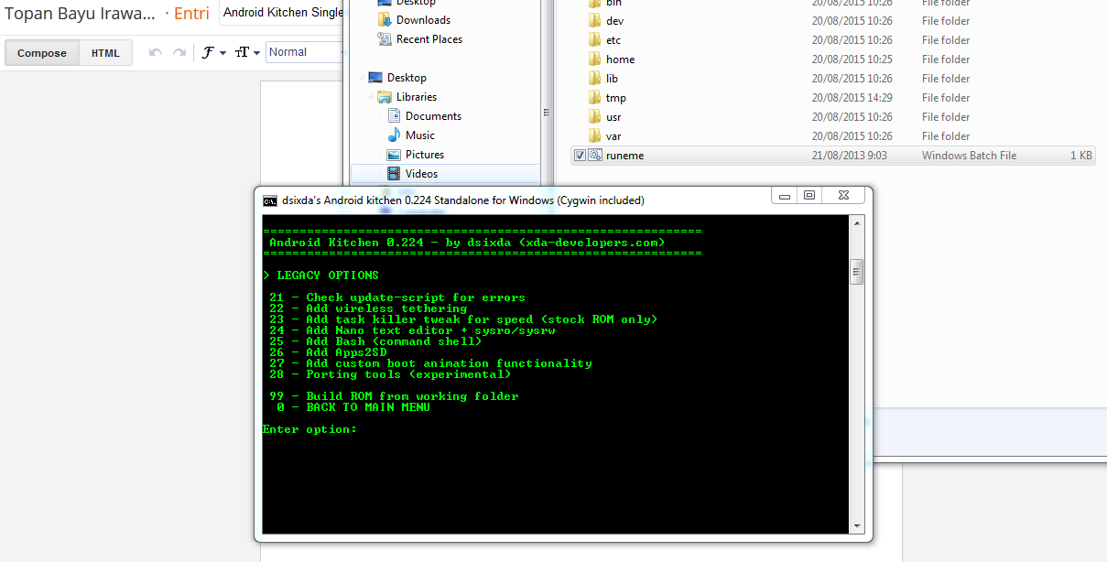Collapse the Libraries node in Explorer tree

pos(372,98)
